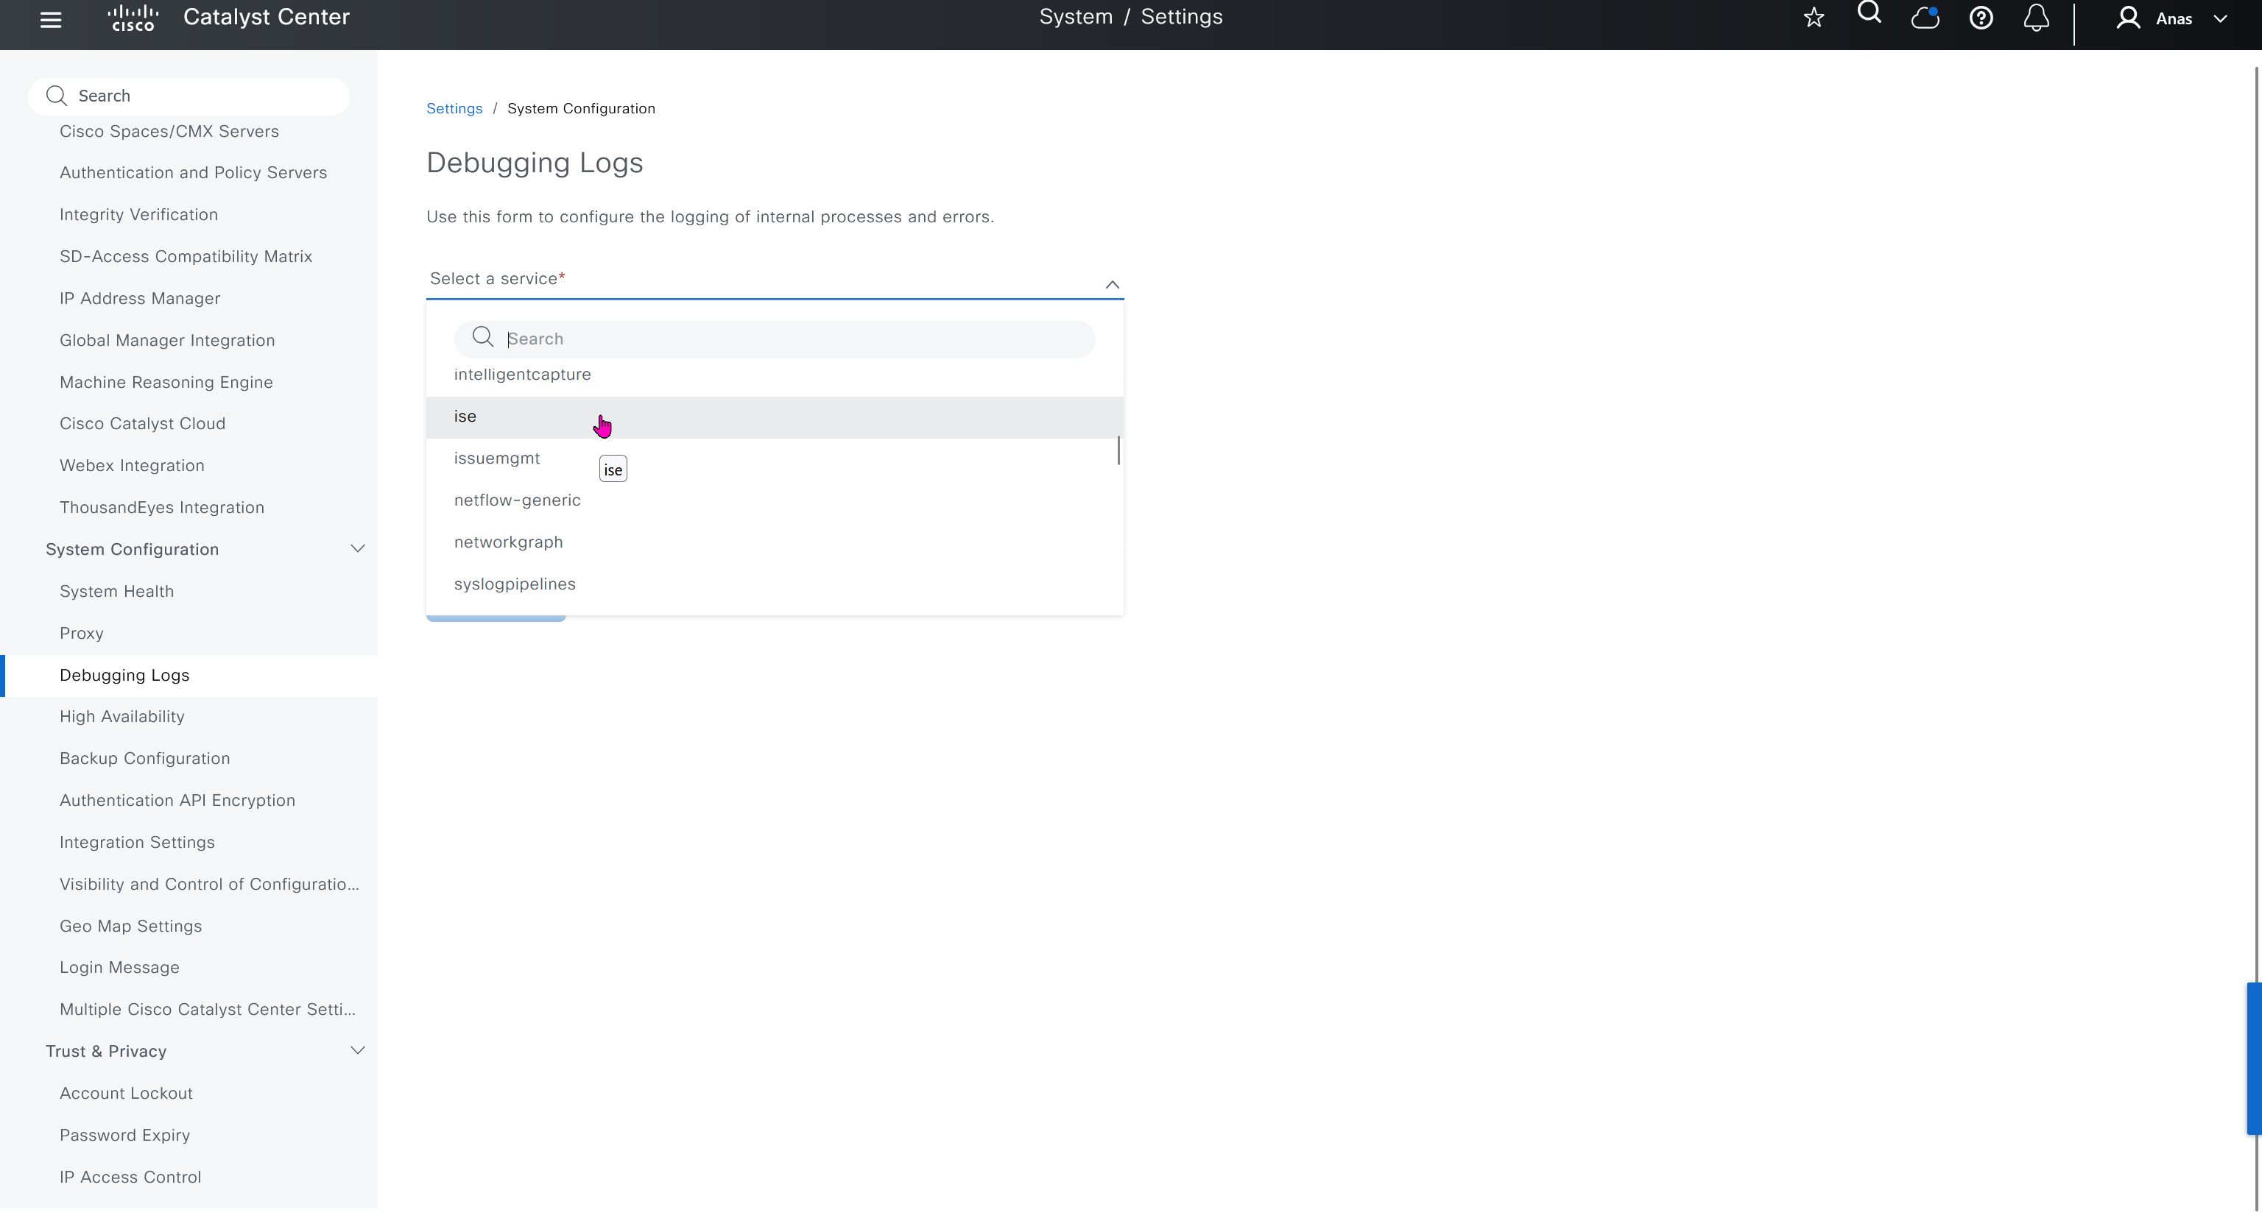Select syslogpipelines service option
The height and width of the screenshot is (1218, 2262).
515,584
